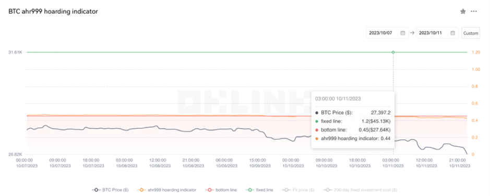Click the green data point on fixed line
Viewport: 490px width, 196px height.
click(x=393, y=52)
